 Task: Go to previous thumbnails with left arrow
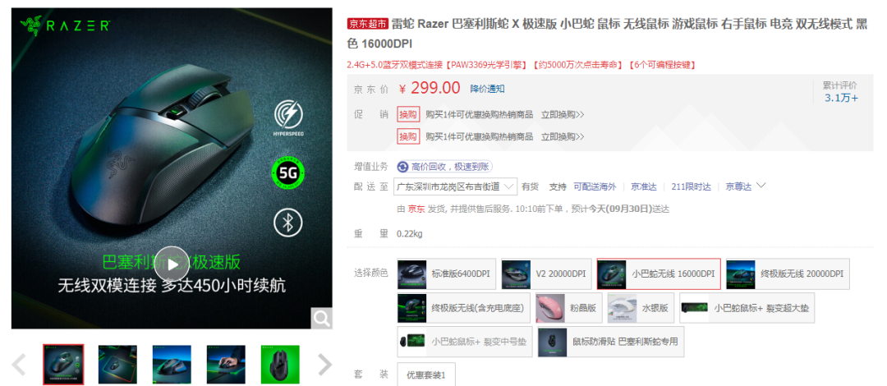(x=19, y=365)
